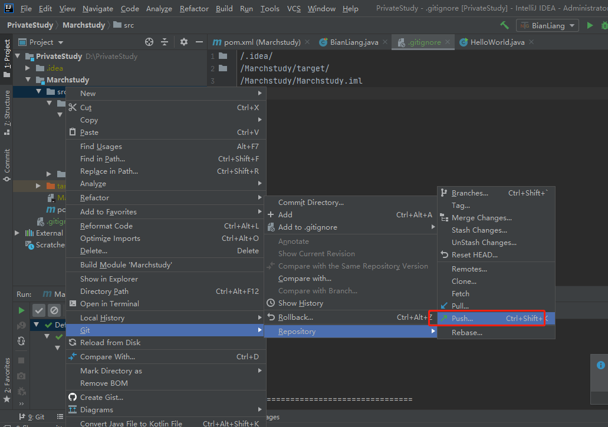Hide the Project tool window
Screen dimensions: 608x427
(199, 42)
